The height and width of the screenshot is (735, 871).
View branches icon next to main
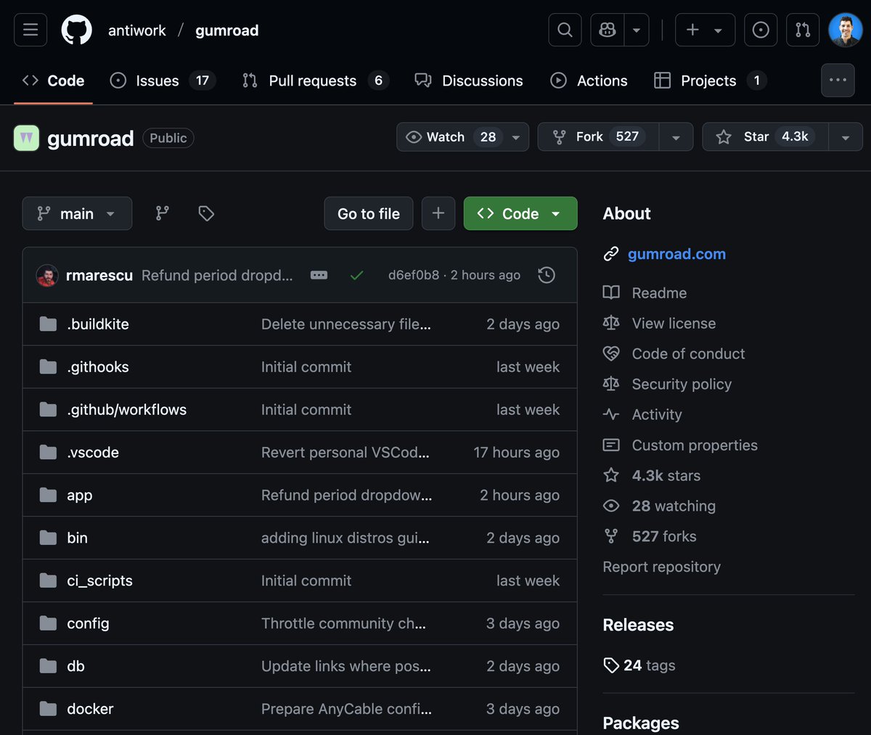[x=163, y=213]
